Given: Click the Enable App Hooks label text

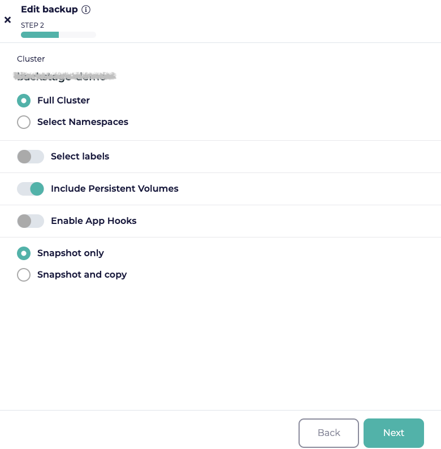Looking at the screenshot, I should (94, 221).
